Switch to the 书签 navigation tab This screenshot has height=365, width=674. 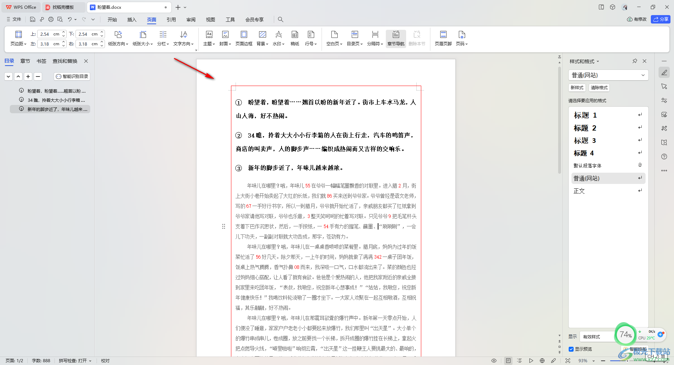(41, 61)
